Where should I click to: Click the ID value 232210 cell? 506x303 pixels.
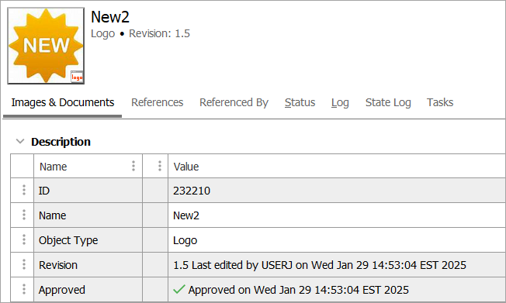337,191
